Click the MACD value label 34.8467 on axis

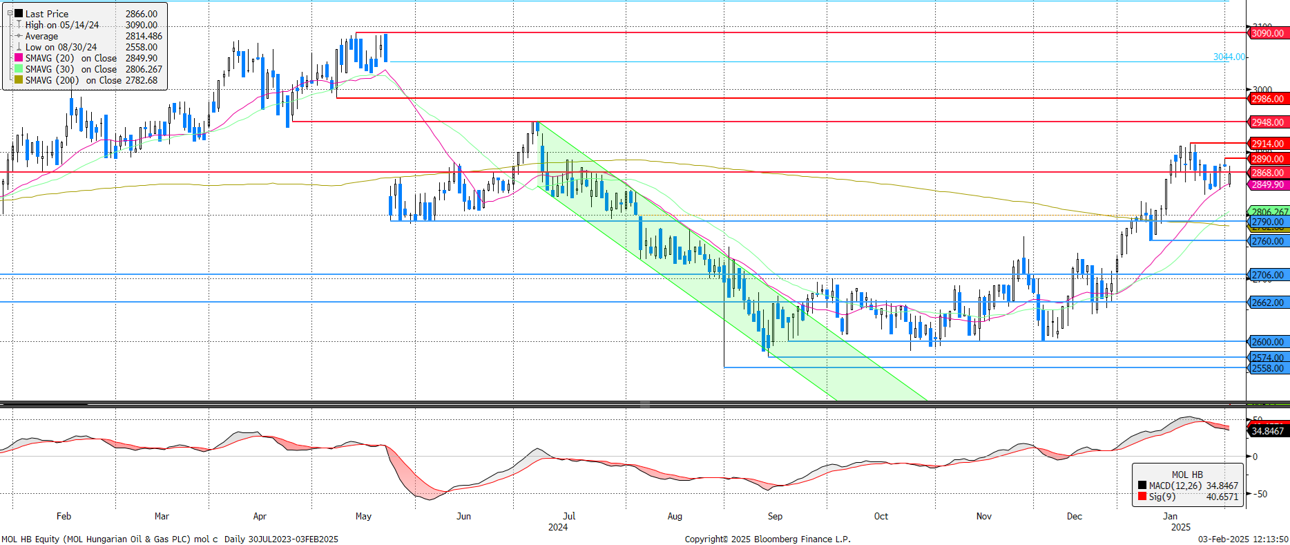[x=1268, y=431]
